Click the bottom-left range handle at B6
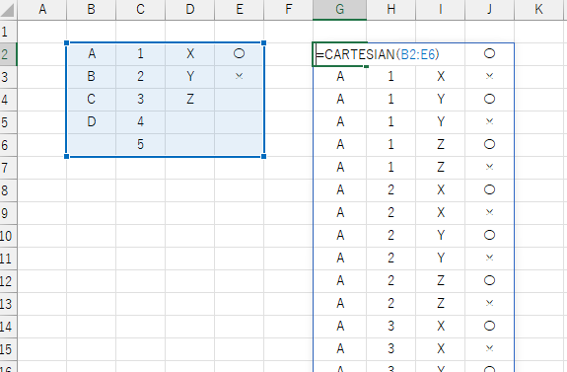Image resolution: width=567 pixels, height=372 pixels. (x=66, y=156)
